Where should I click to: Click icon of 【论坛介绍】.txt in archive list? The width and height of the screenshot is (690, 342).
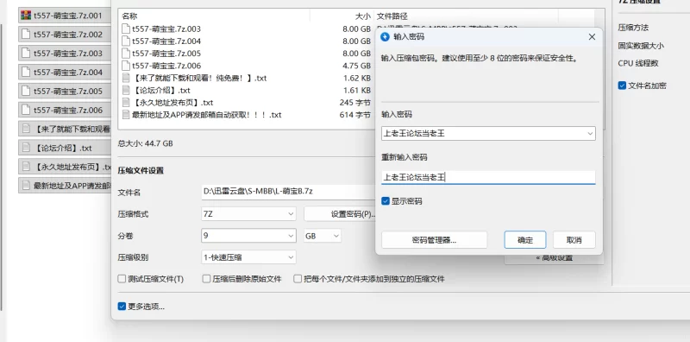[x=126, y=91]
